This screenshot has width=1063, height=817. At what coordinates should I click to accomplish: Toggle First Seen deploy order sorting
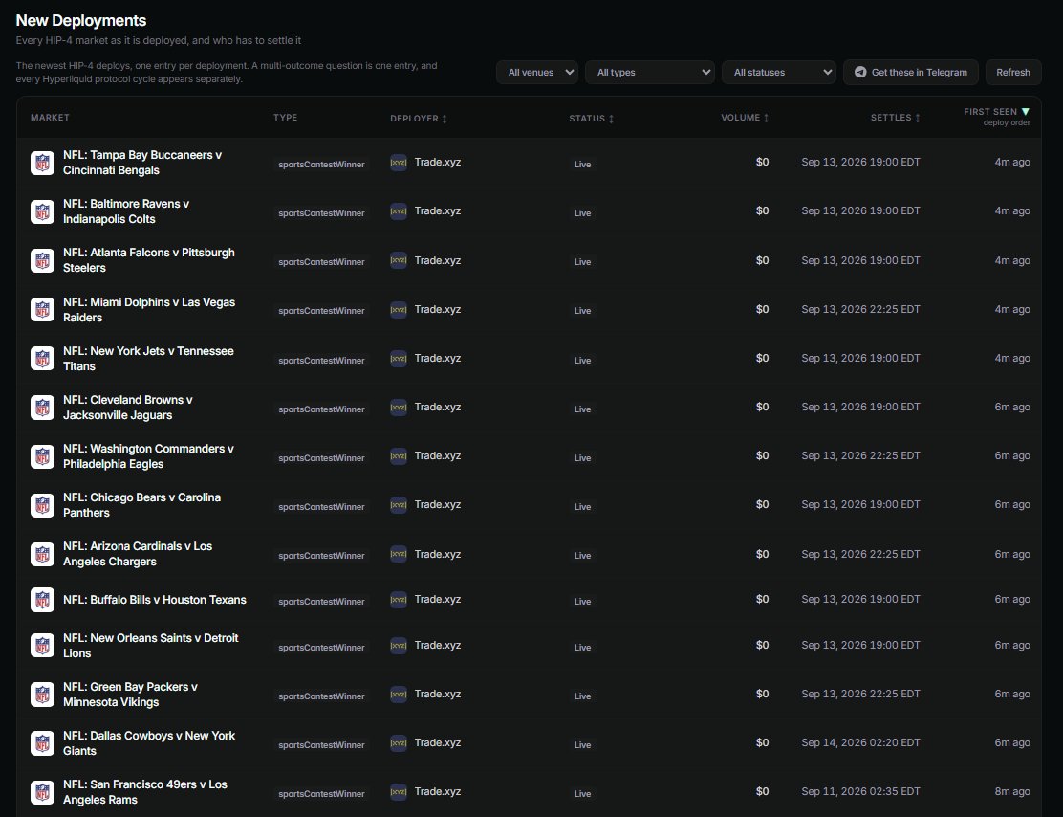click(996, 116)
